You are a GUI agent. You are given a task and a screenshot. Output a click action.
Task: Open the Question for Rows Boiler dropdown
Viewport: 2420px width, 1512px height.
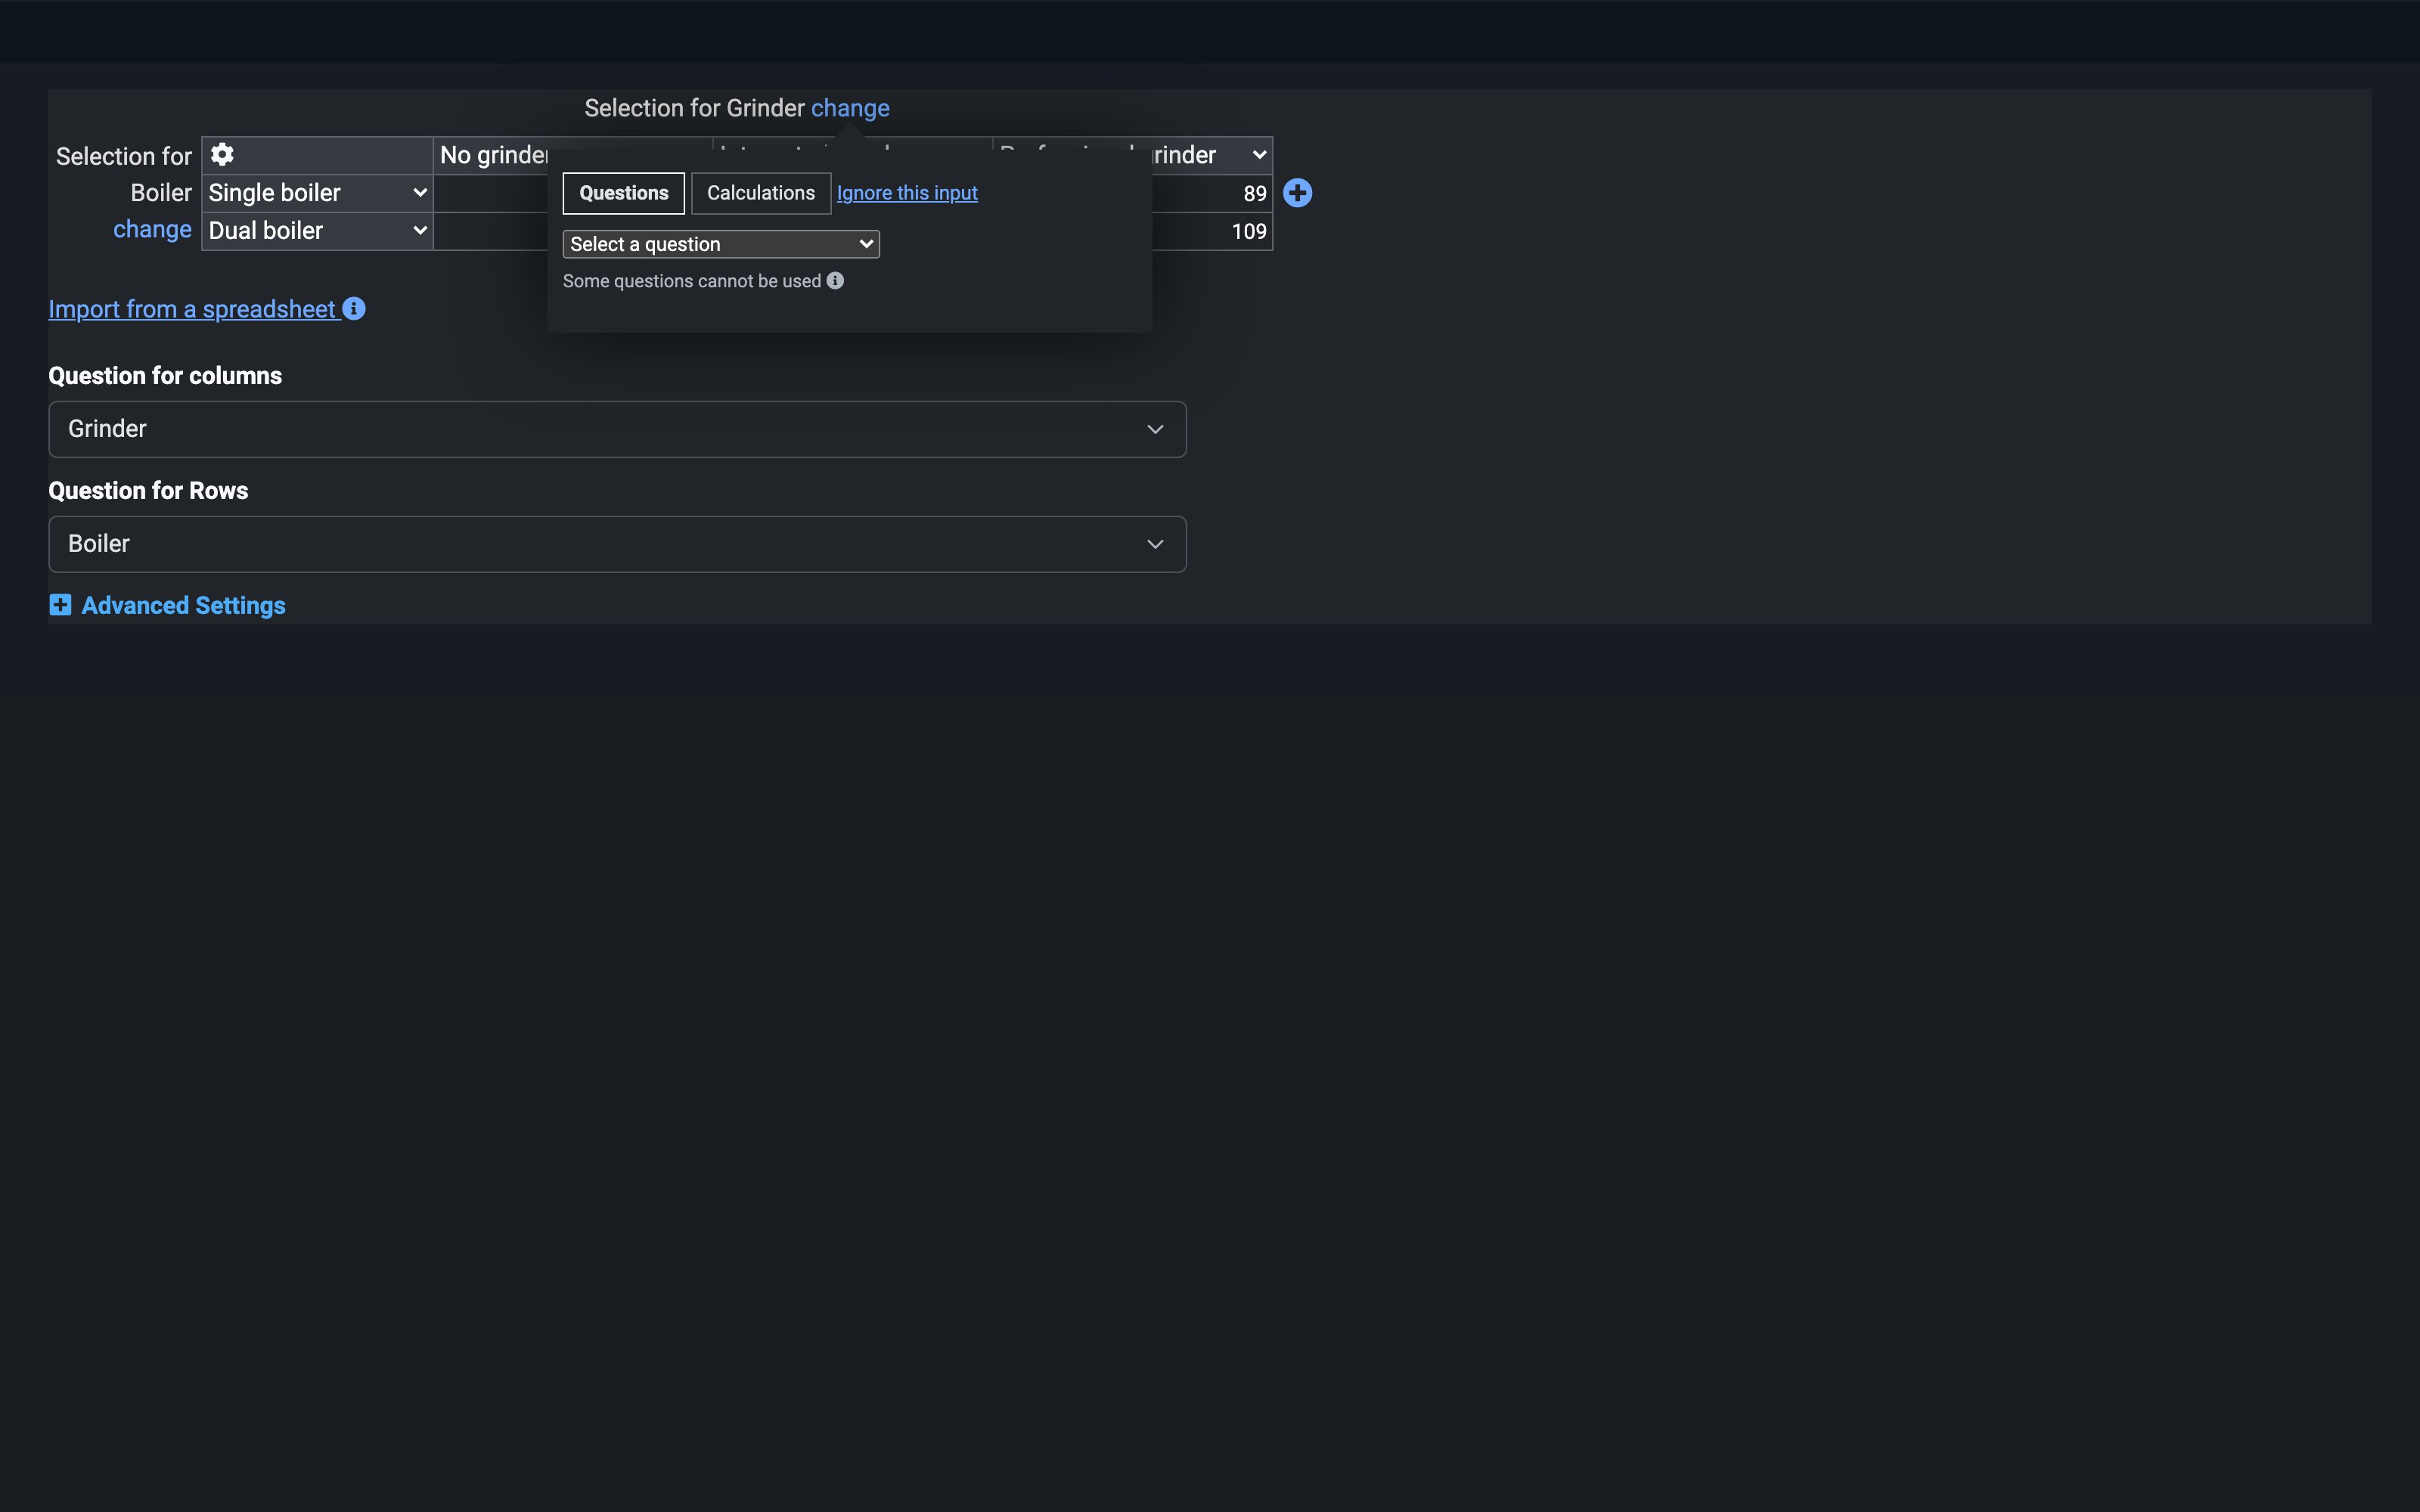[617, 544]
